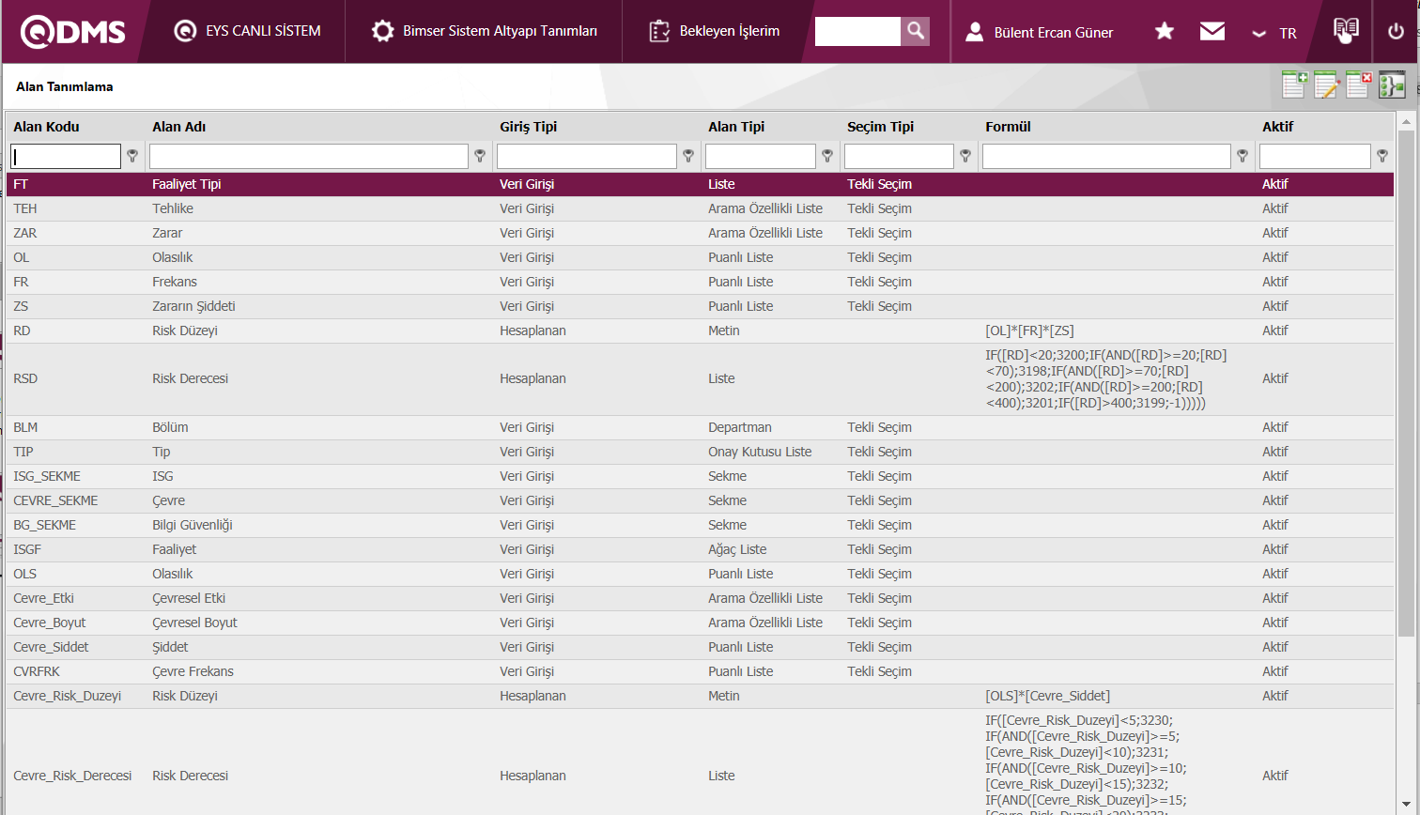Open the field grouping diagram icon
1420x815 pixels.
(x=1391, y=85)
